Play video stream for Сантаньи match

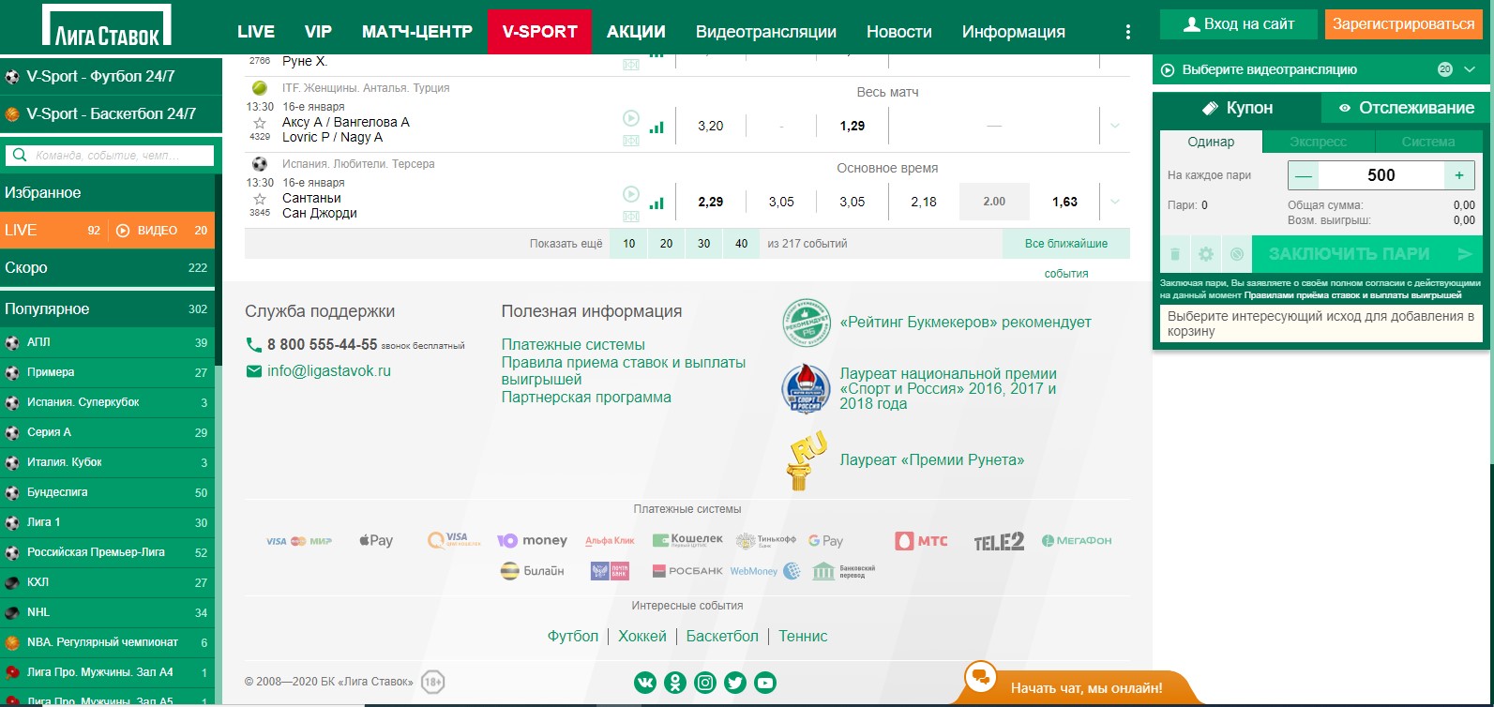(631, 194)
